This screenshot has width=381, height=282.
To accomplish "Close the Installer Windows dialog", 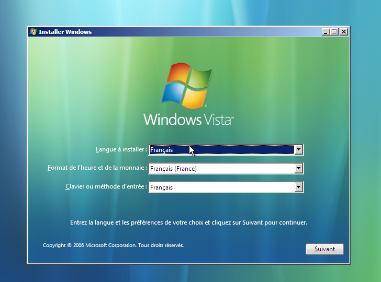I will tap(343, 32).
